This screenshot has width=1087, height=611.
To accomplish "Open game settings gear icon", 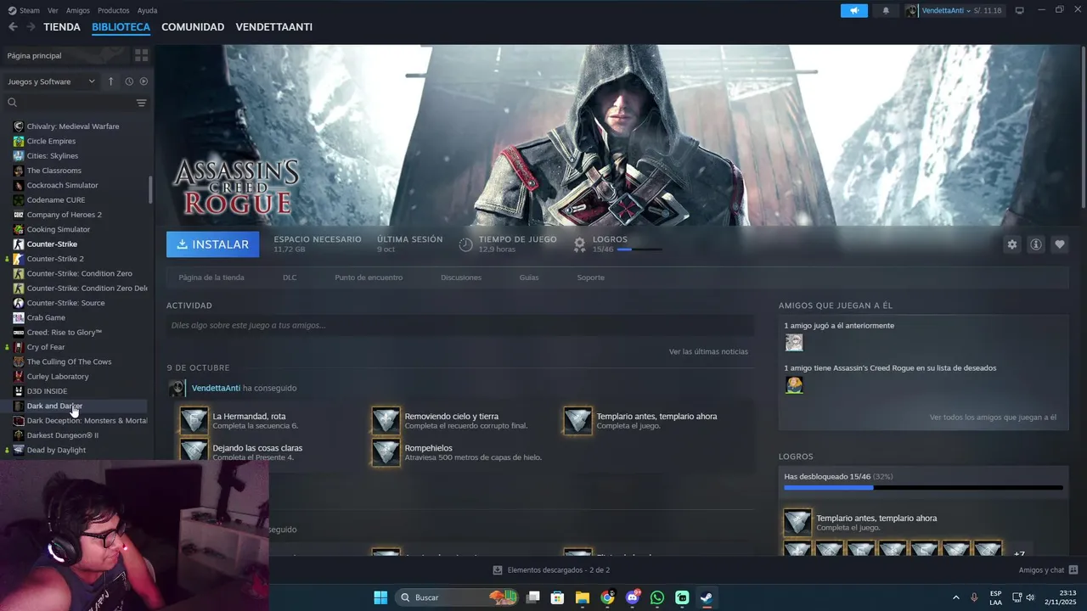I will 1012,244.
